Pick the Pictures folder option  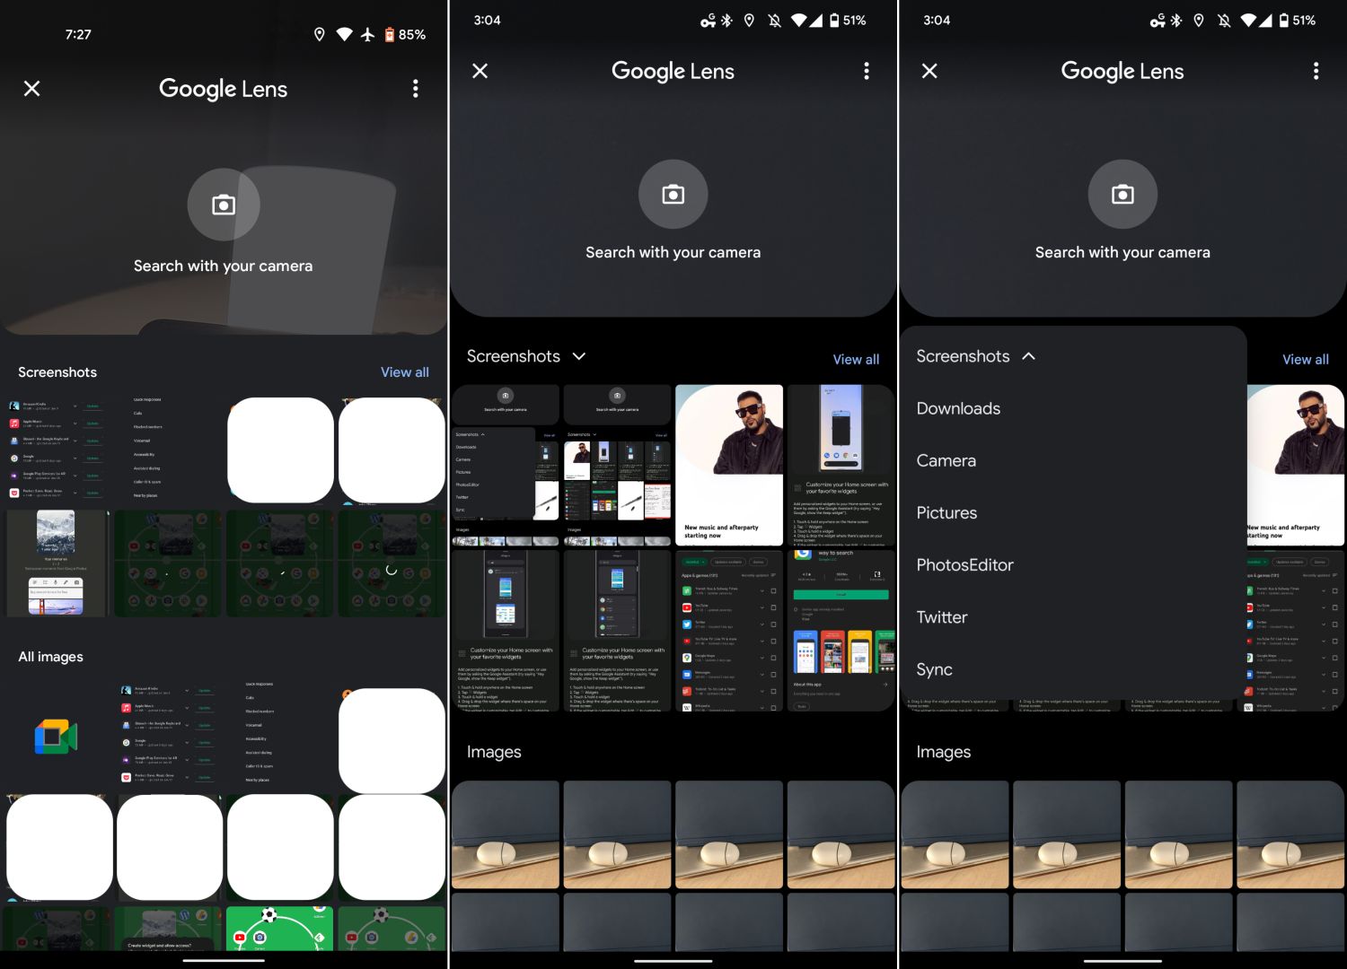946,512
